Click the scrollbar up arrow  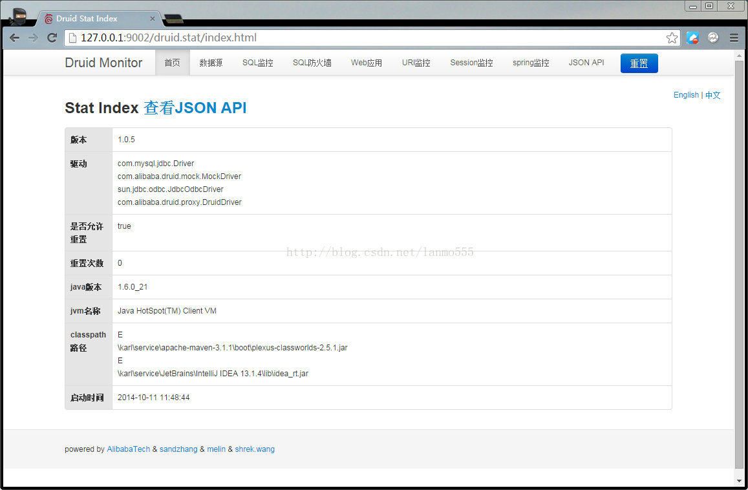tap(739, 56)
